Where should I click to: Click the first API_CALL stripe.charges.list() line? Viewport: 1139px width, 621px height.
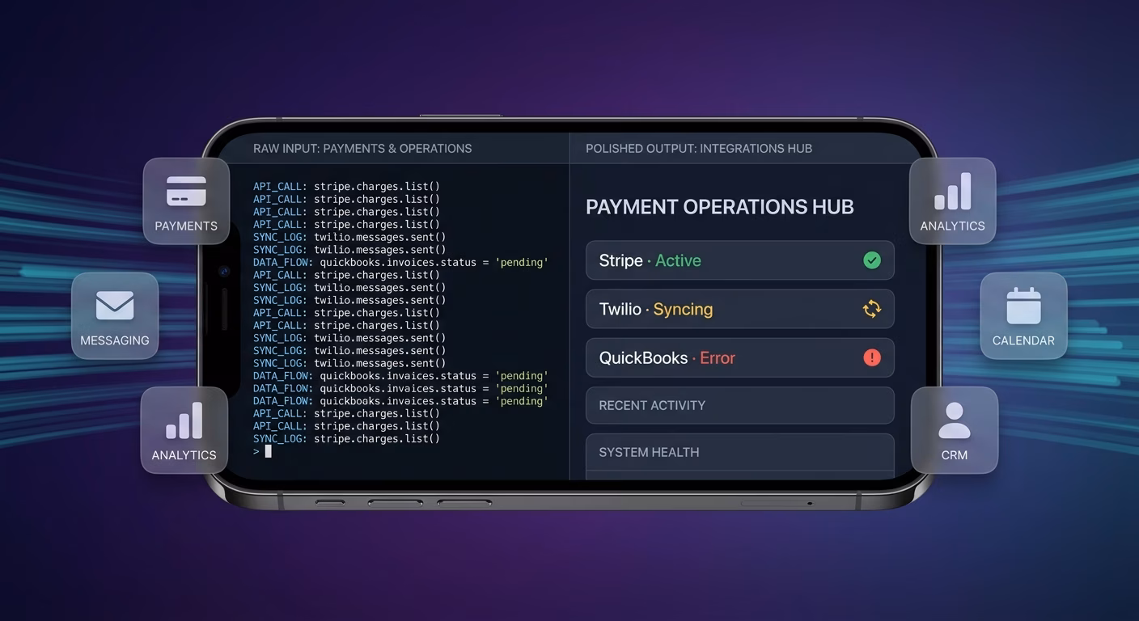346,187
